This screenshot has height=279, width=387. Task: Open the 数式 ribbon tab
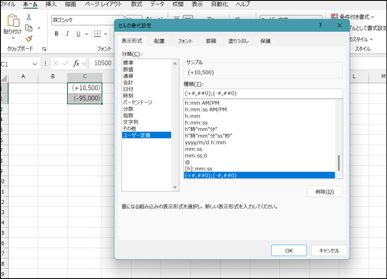pyautogui.click(x=136, y=4)
